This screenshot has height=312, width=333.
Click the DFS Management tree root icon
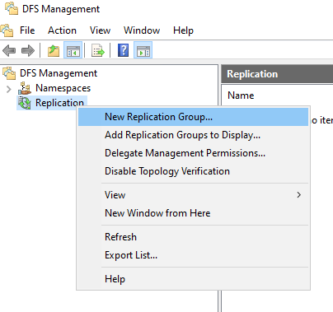[9, 73]
